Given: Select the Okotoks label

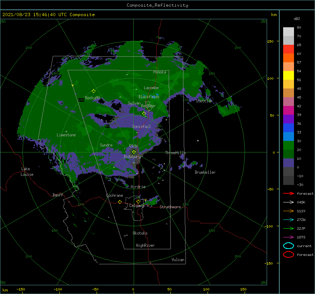Looking at the screenshot, I should (x=140, y=233).
